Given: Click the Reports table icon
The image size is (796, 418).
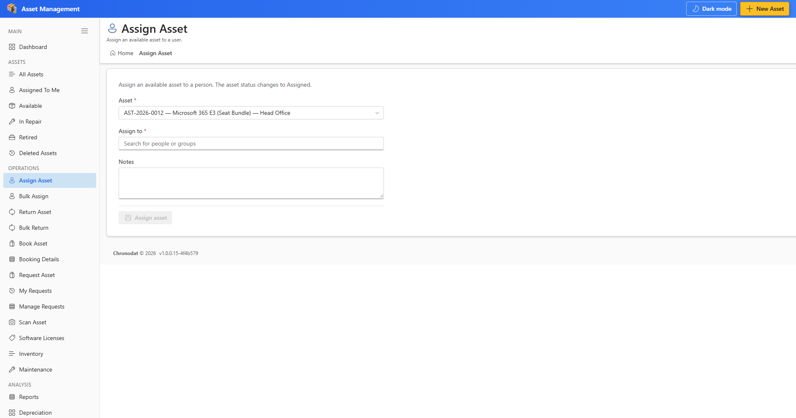Looking at the screenshot, I should (x=12, y=397).
